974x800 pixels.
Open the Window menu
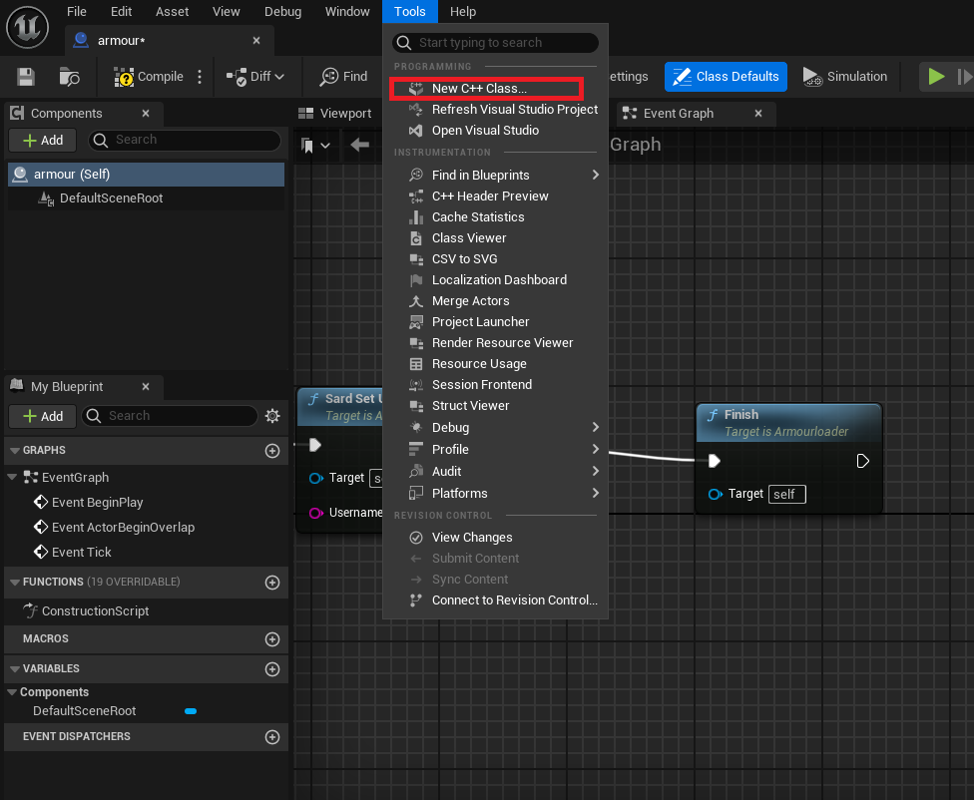tap(347, 12)
